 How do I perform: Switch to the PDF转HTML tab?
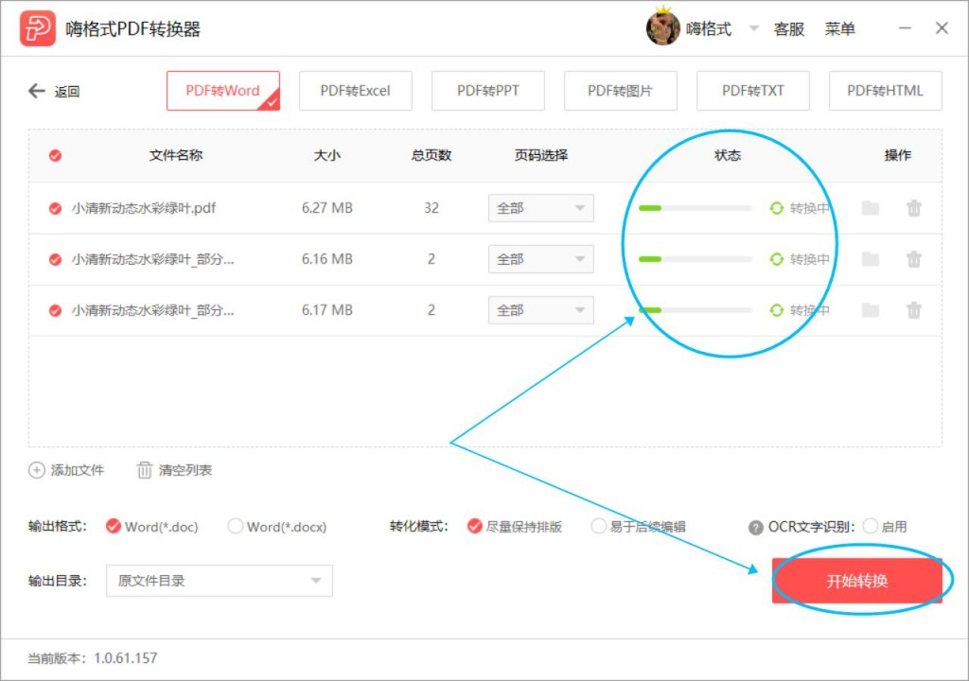pos(885,91)
